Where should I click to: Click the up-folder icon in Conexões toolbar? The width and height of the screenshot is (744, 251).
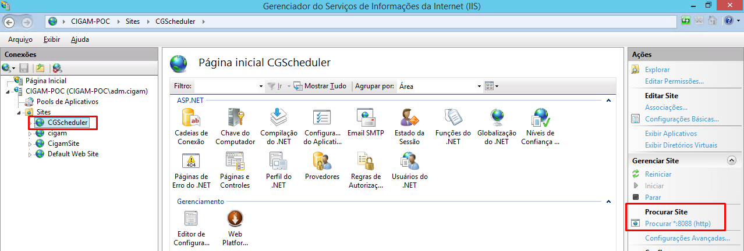pos(40,68)
